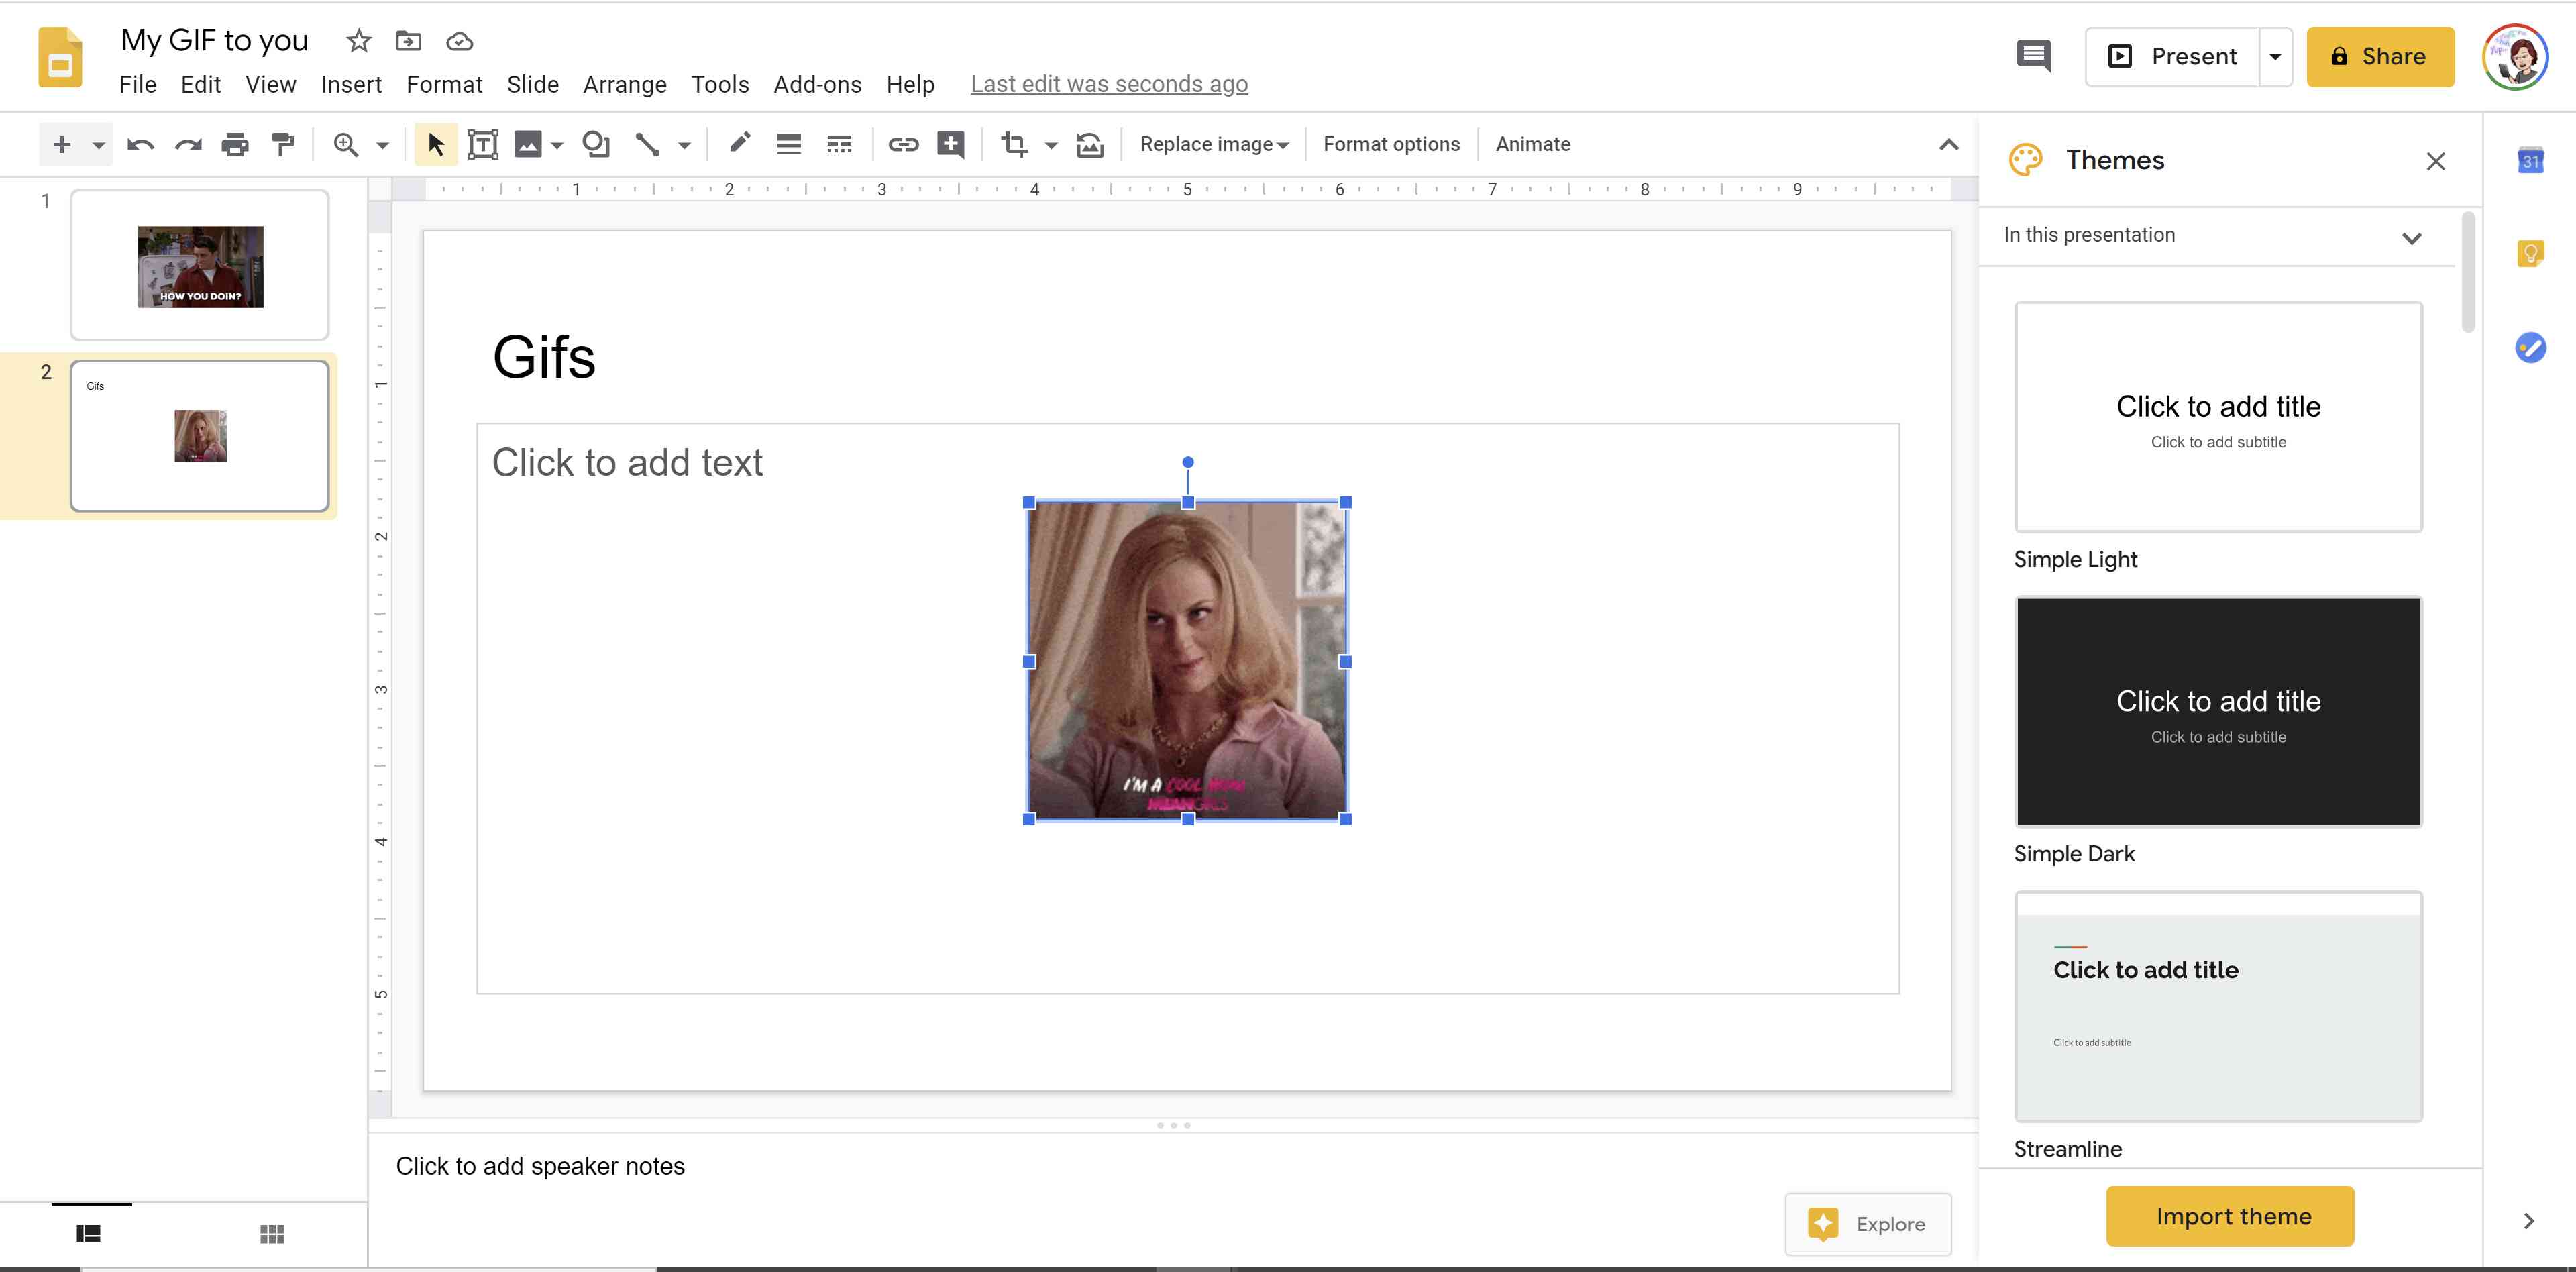Open the File menu
The image size is (2576, 1272).
[x=138, y=85]
